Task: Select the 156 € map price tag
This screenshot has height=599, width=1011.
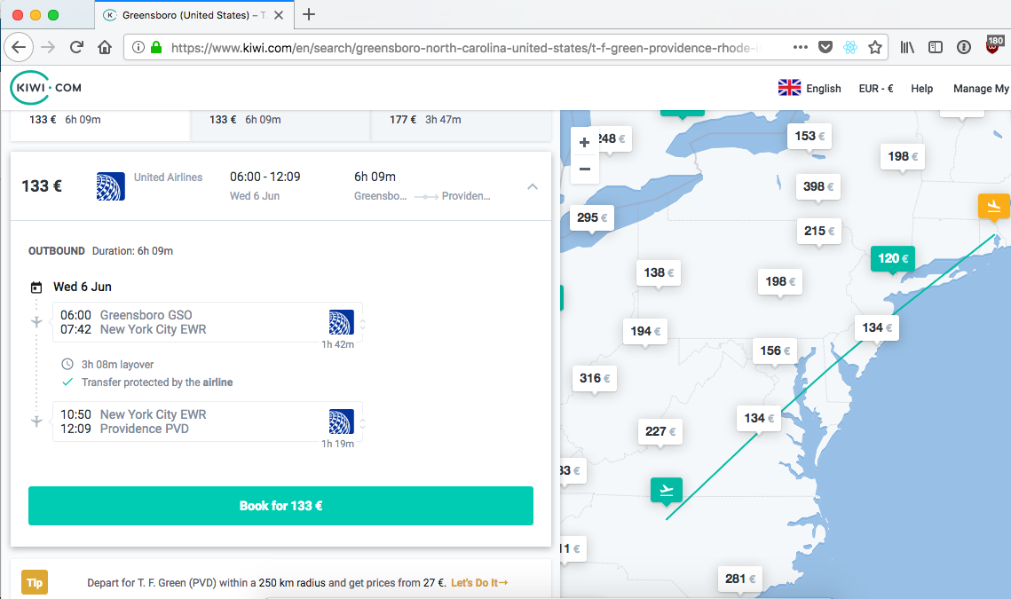Action: [x=775, y=351]
